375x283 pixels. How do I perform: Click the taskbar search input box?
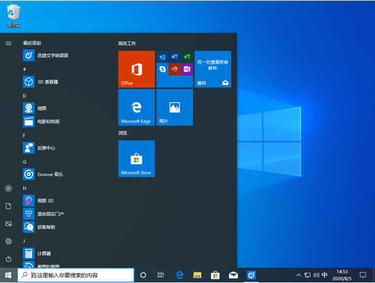[x=76, y=275]
